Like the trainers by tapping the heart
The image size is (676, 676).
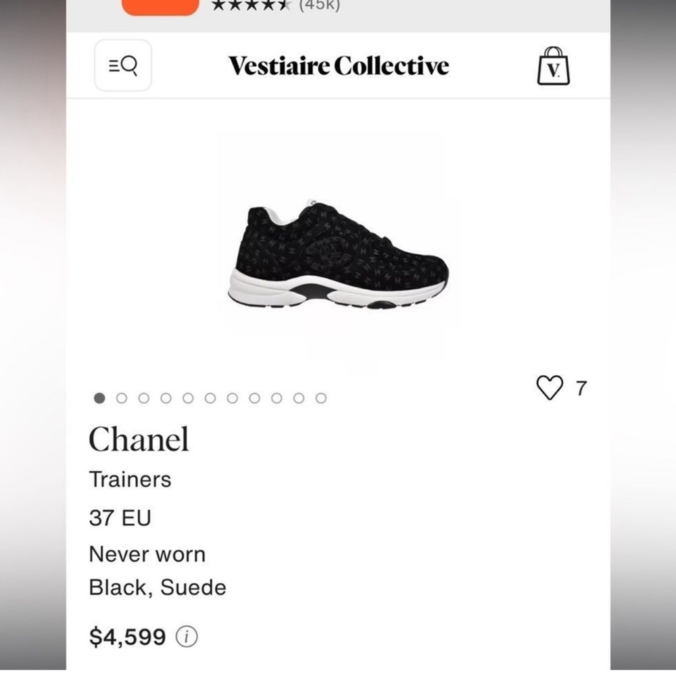click(551, 387)
